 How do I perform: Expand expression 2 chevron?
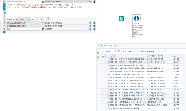(x=4, y=23)
